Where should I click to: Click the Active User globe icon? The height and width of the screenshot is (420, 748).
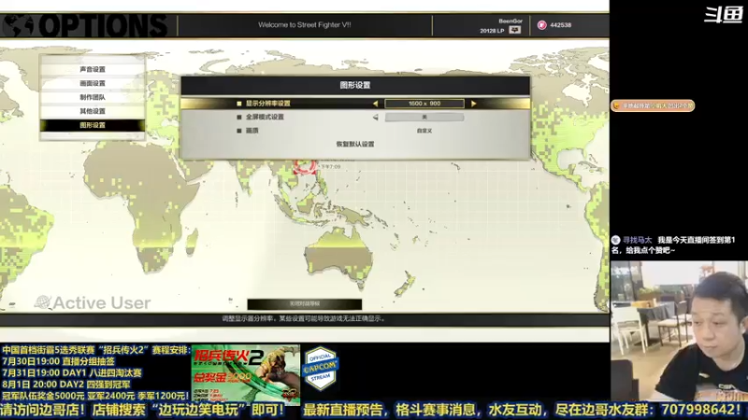[43, 301]
